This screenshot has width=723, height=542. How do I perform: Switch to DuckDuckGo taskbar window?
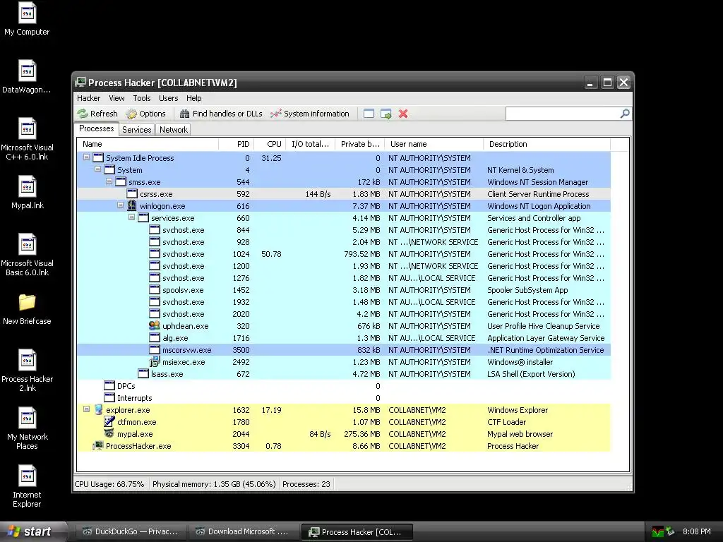click(129, 532)
